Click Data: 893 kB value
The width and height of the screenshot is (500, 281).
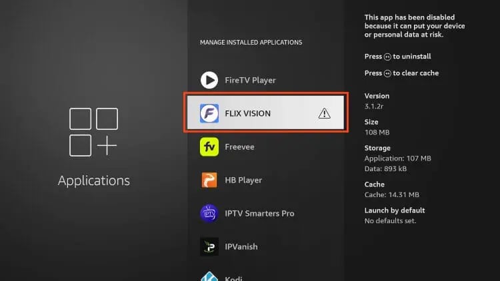click(x=385, y=168)
